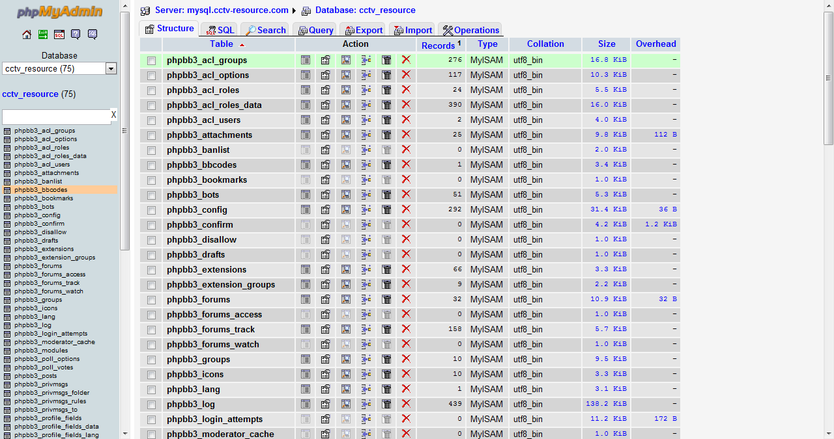834x439 pixels.
Task: Check the phpbb3_bbcodes row checkbox
Action: [151, 165]
